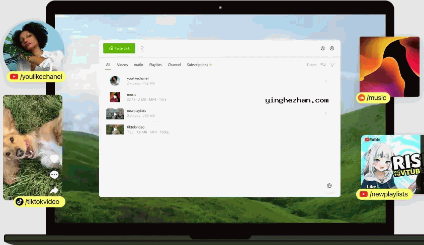Switch to the Channel tab
This screenshot has width=424, height=245.
tap(174, 65)
